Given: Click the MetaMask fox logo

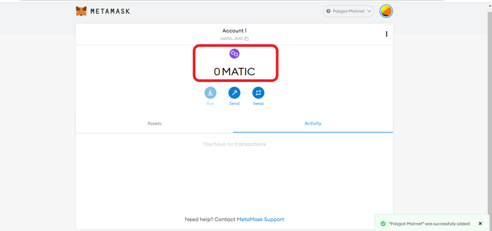Looking at the screenshot, I should tap(81, 11).
